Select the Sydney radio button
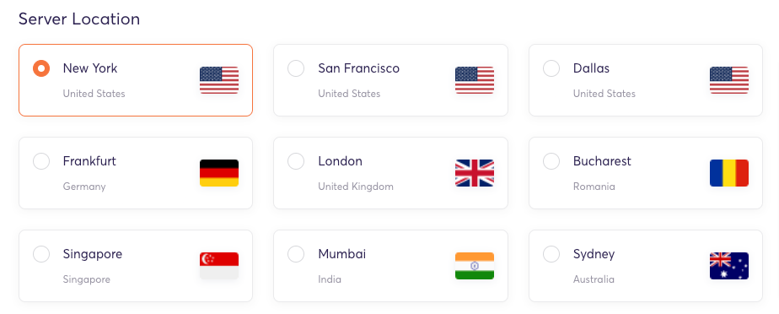Screen dimensions: 779x314 click(x=551, y=254)
